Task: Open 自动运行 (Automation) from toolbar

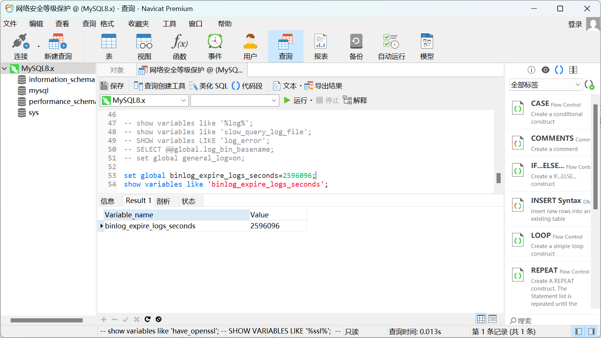Action: (391, 46)
